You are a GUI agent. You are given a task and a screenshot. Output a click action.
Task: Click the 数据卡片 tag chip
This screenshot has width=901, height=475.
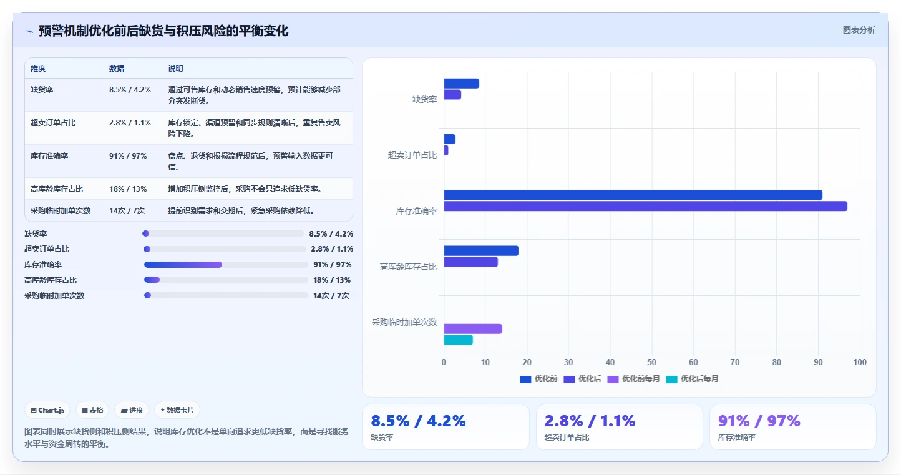pos(177,410)
